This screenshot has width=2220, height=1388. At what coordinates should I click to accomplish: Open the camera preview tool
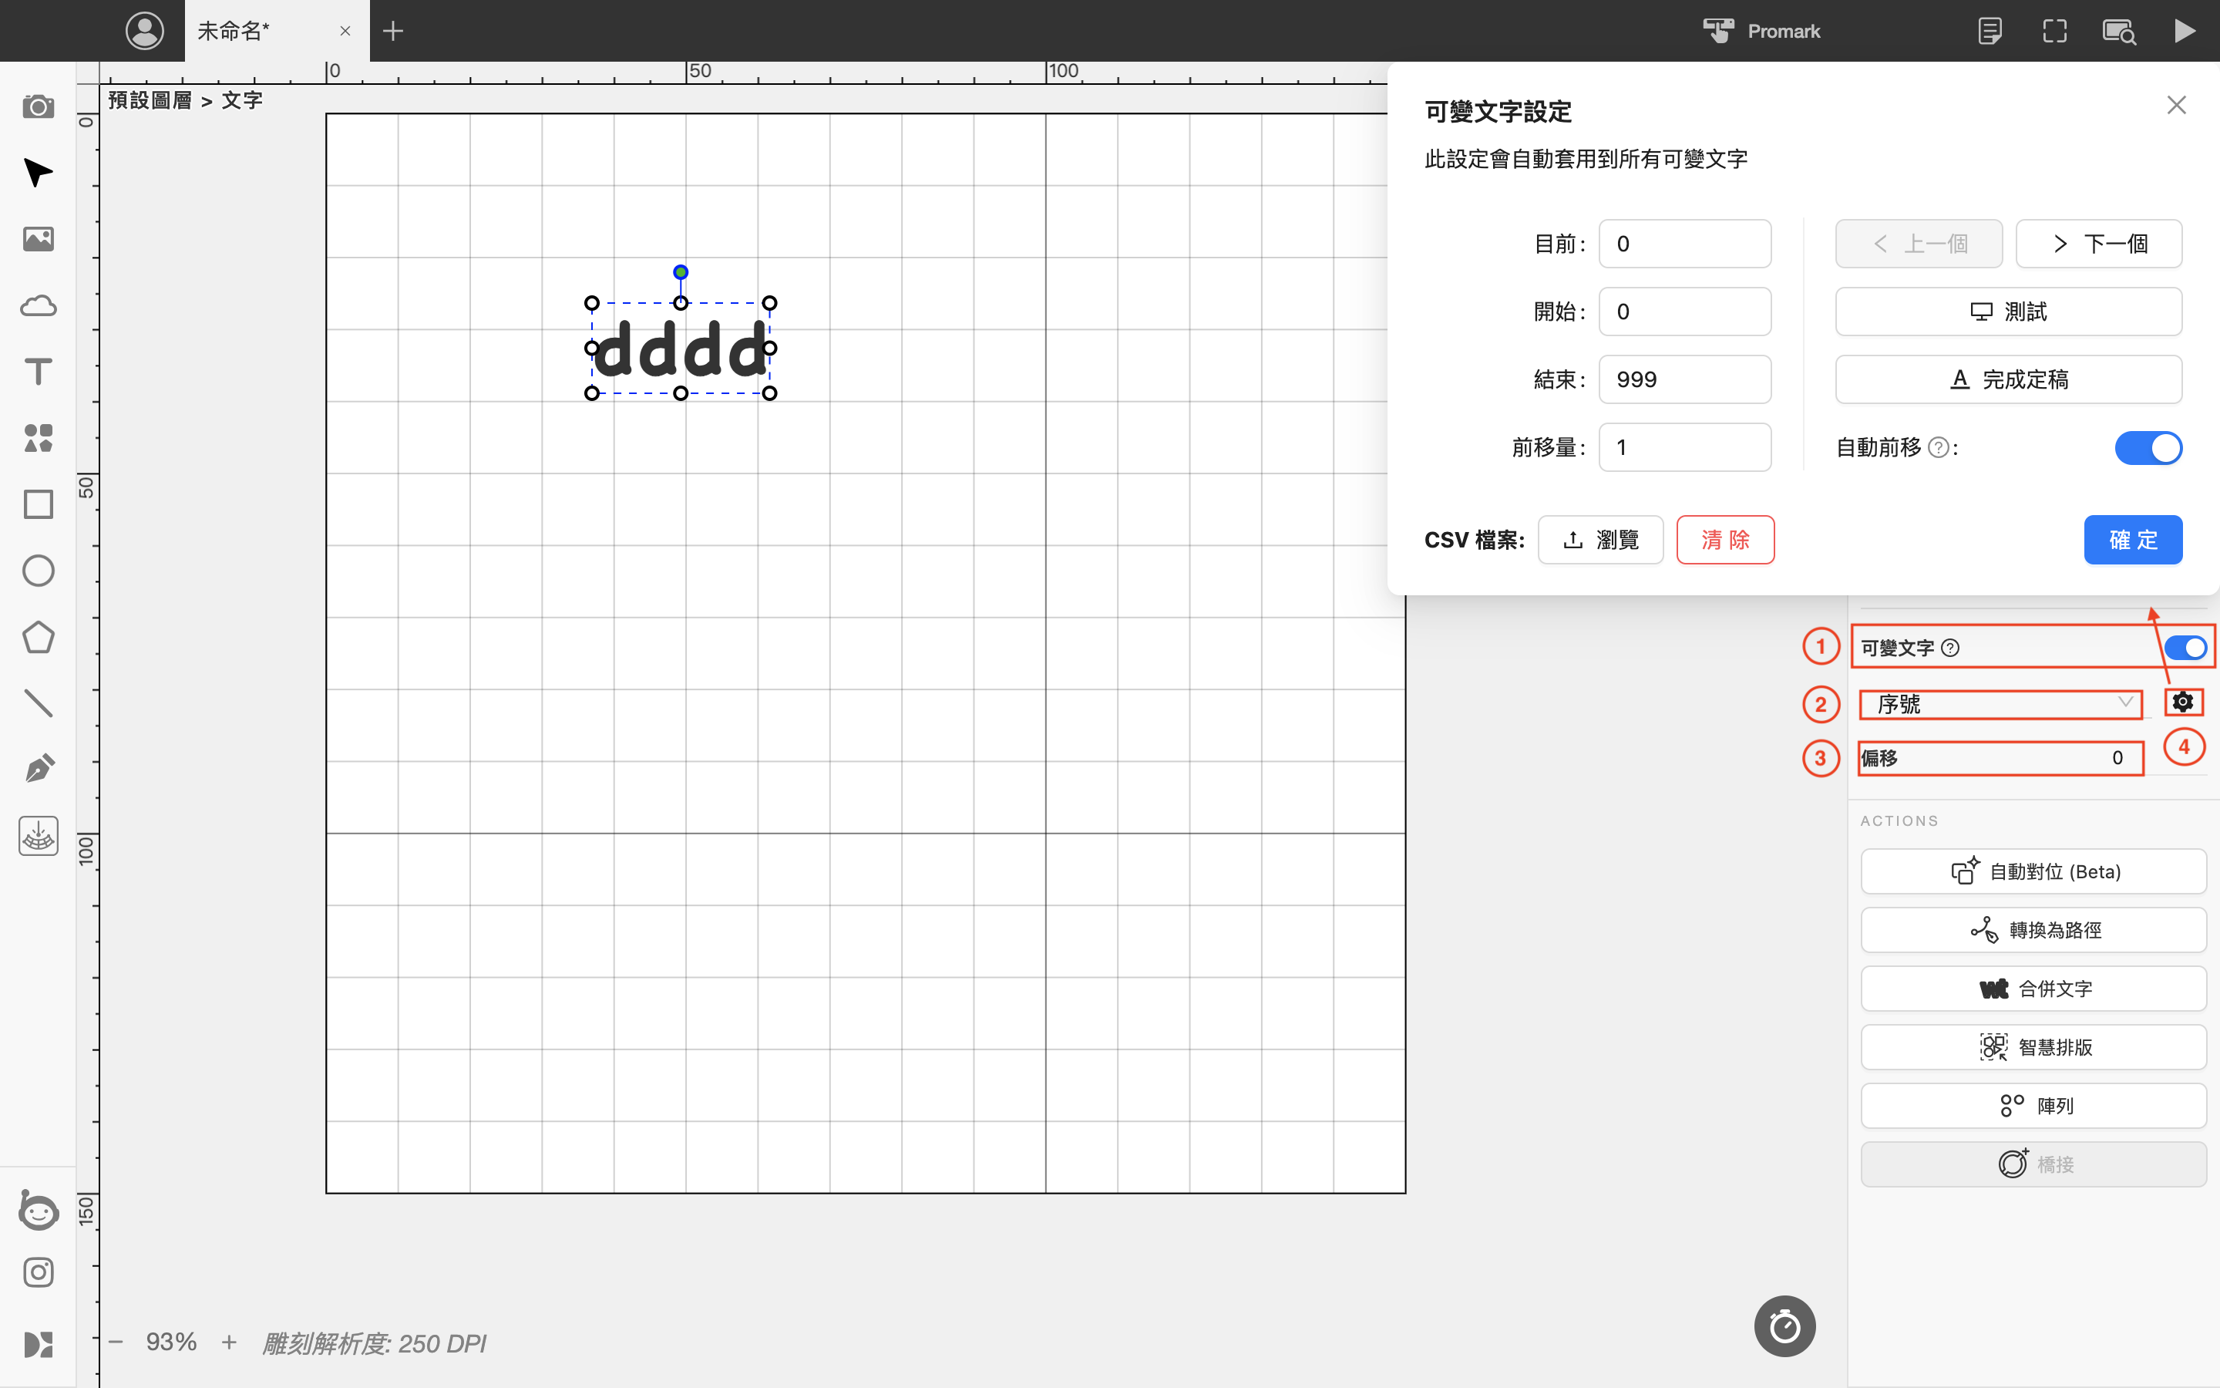coord(38,106)
